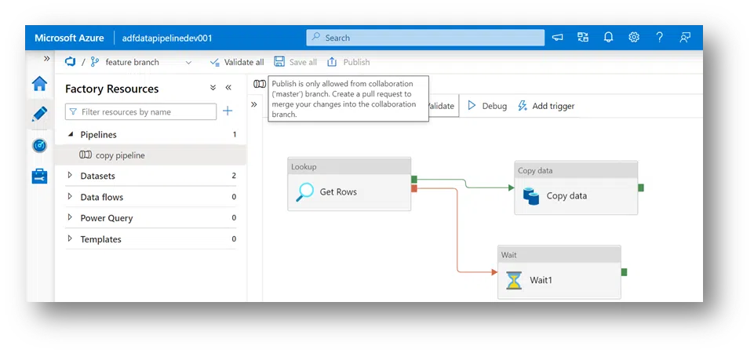Click the help question mark icon
Screen dimensions: 754x353
pyautogui.click(x=659, y=37)
